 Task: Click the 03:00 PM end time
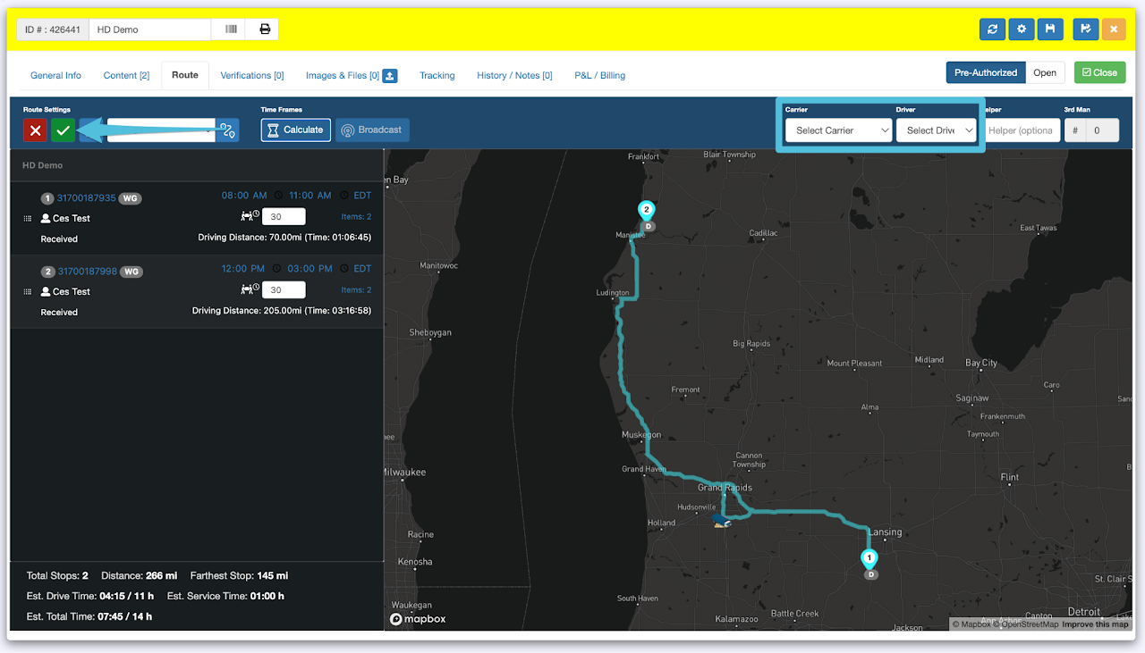310,268
